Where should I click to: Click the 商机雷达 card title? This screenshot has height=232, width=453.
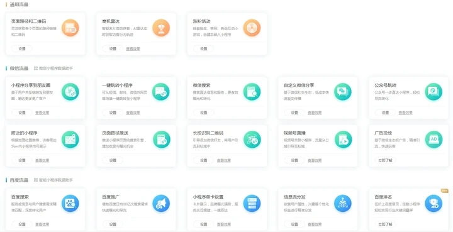pos(111,21)
